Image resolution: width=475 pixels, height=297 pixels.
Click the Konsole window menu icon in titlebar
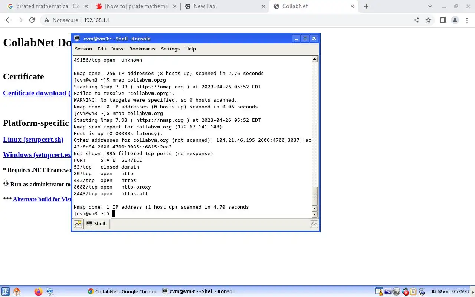coord(77,38)
